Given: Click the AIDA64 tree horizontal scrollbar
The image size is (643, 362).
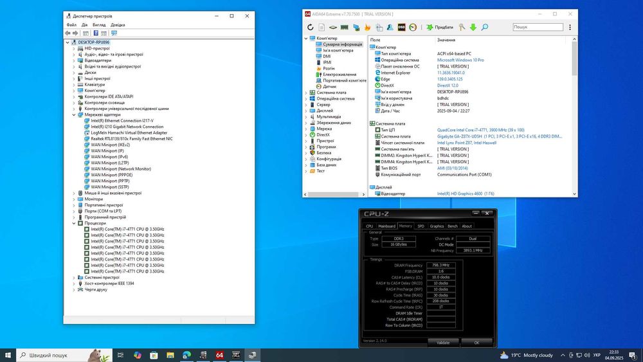Looking at the screenshot, I should (x=334, y=194).
